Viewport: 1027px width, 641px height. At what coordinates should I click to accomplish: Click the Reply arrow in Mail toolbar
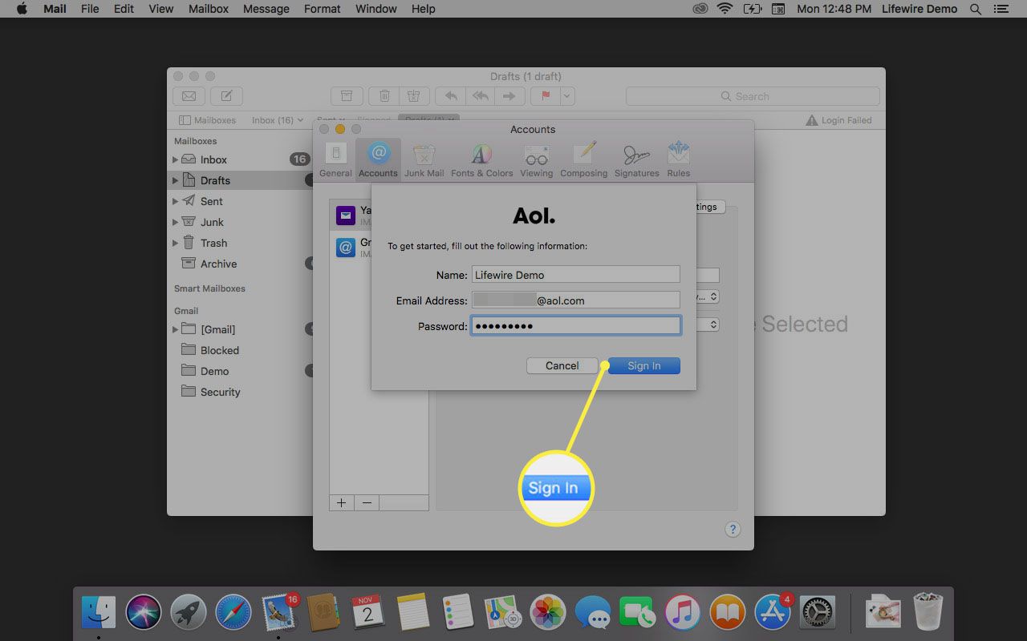[x=451, y=96]
